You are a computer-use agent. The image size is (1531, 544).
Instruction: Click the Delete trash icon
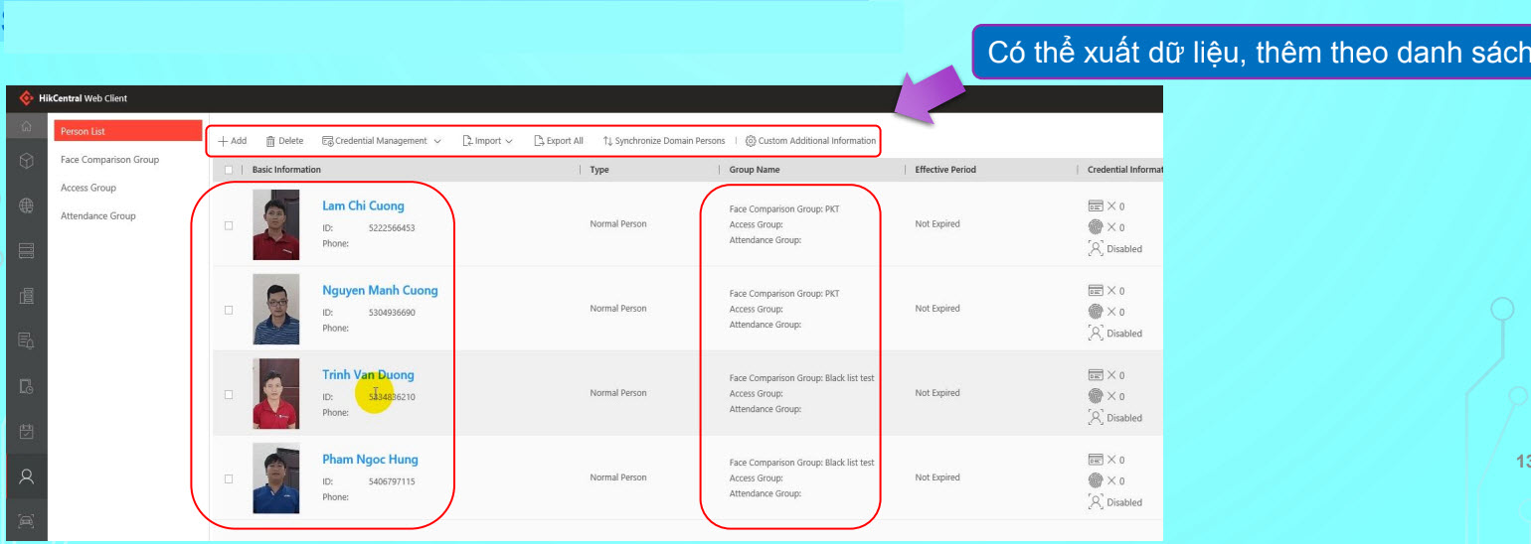284,141
